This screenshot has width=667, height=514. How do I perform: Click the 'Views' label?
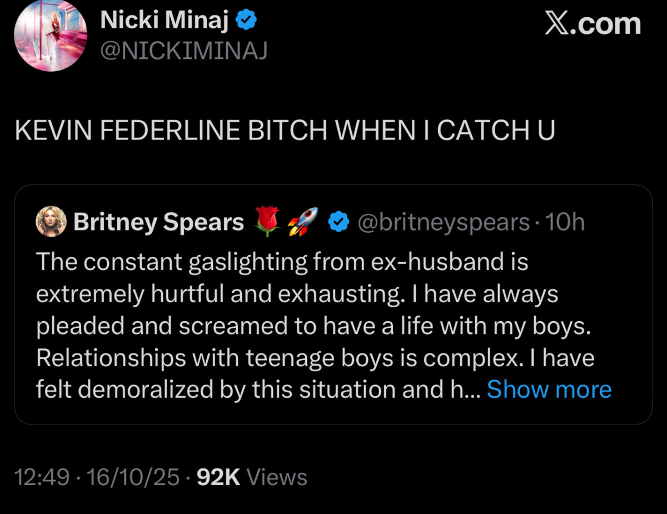coord(276,477)
